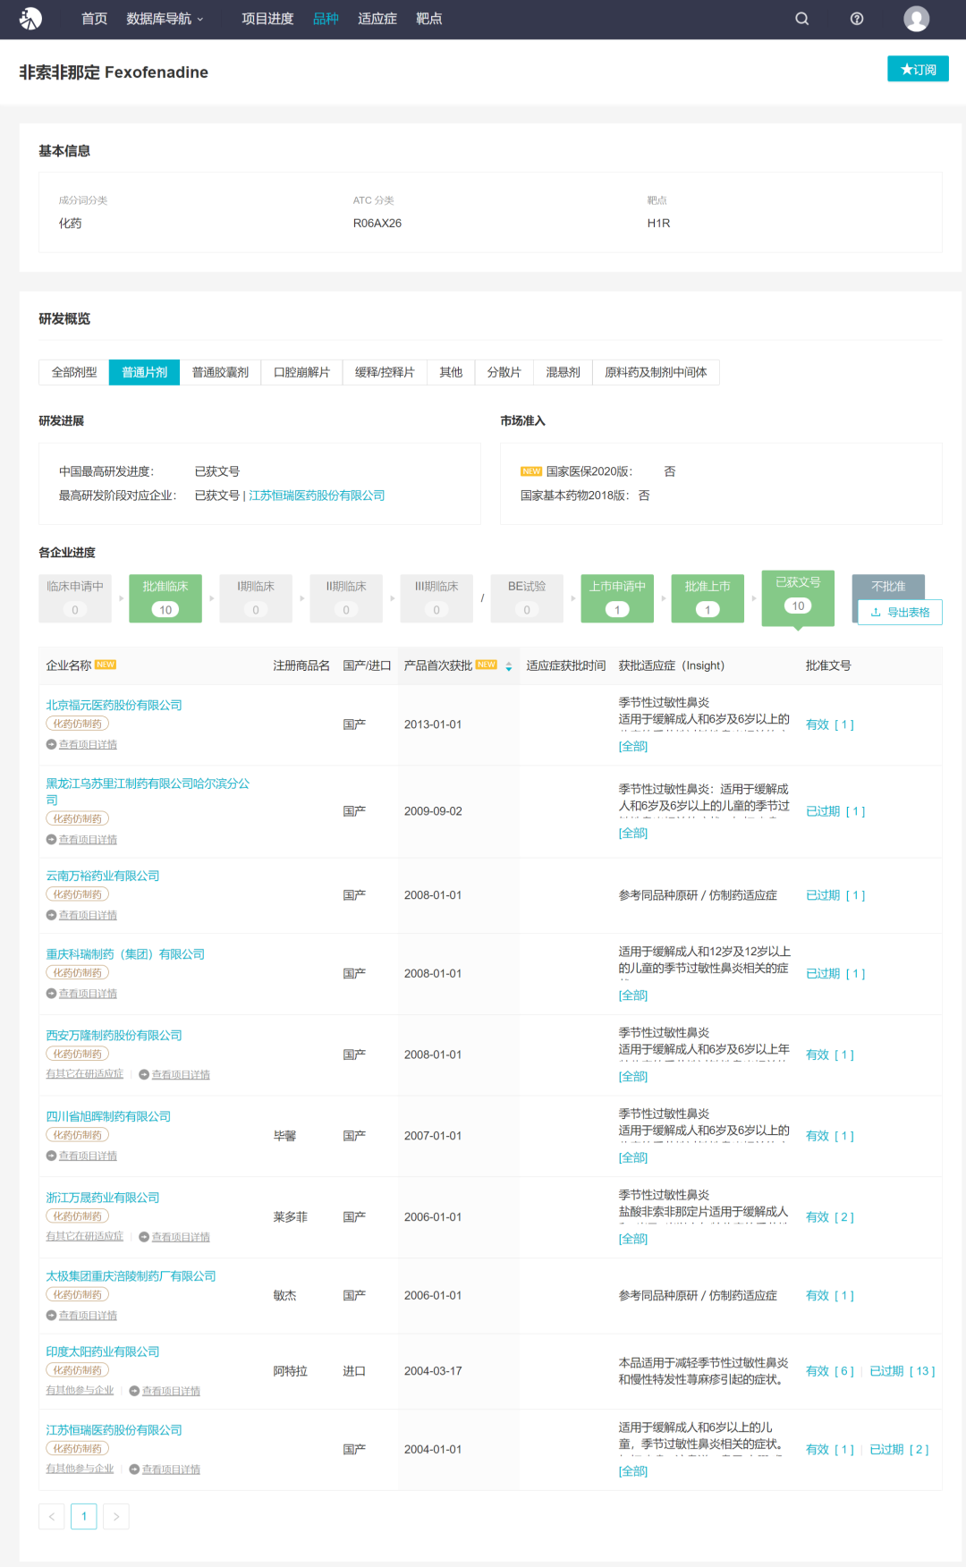This screenshot has height=1567, width=966.
Task: Filter by 已获文号 stage
Action: [798, 597]
